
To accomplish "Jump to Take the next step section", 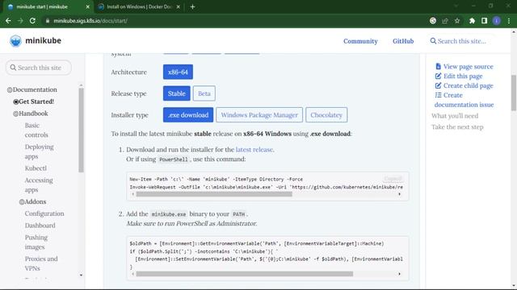I will tap(457, 127).
